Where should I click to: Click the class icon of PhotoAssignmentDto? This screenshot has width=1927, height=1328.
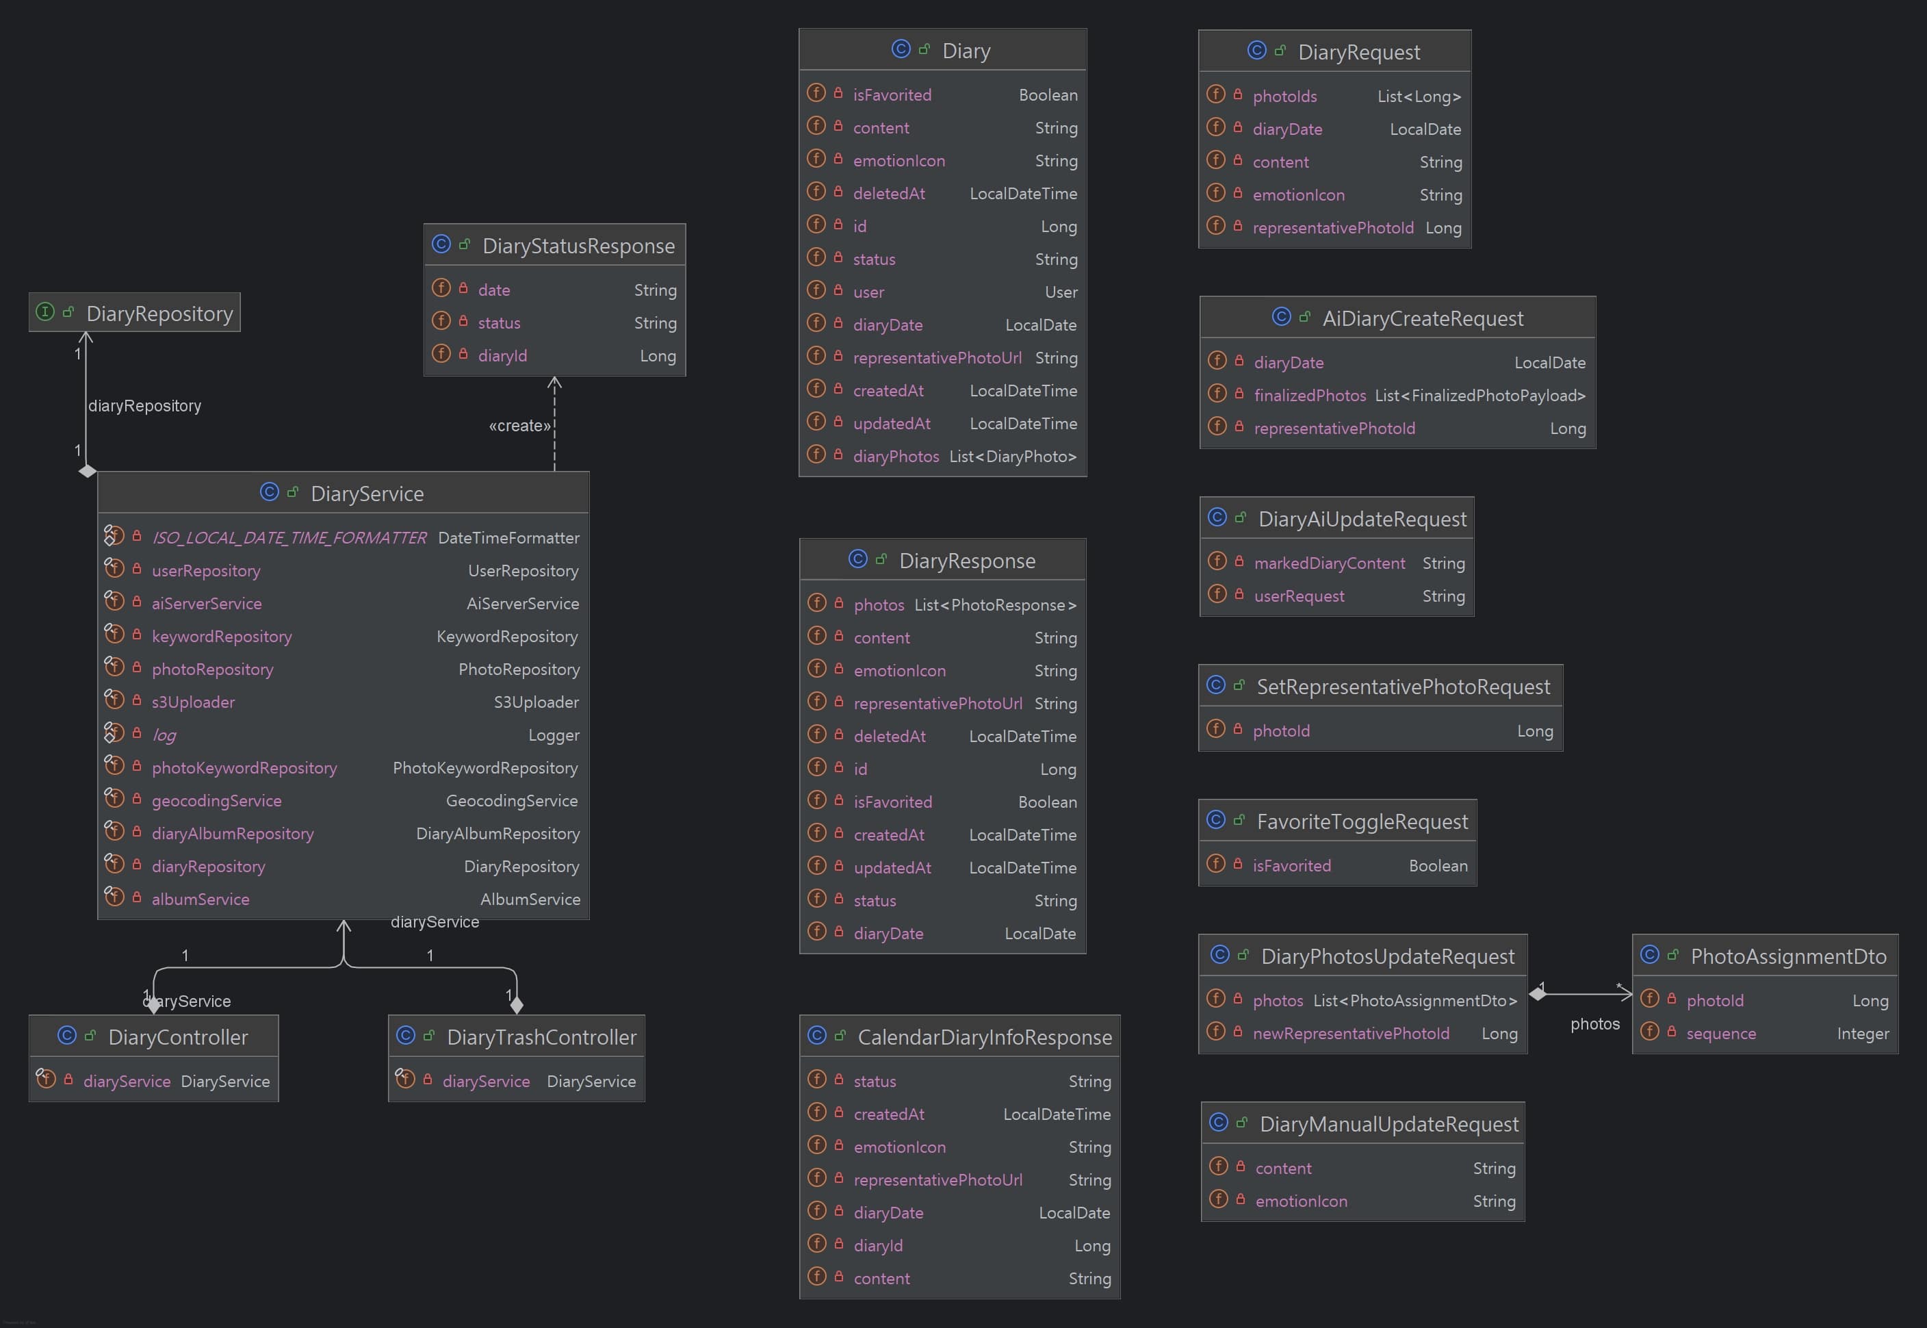[x=1649, y=954]
